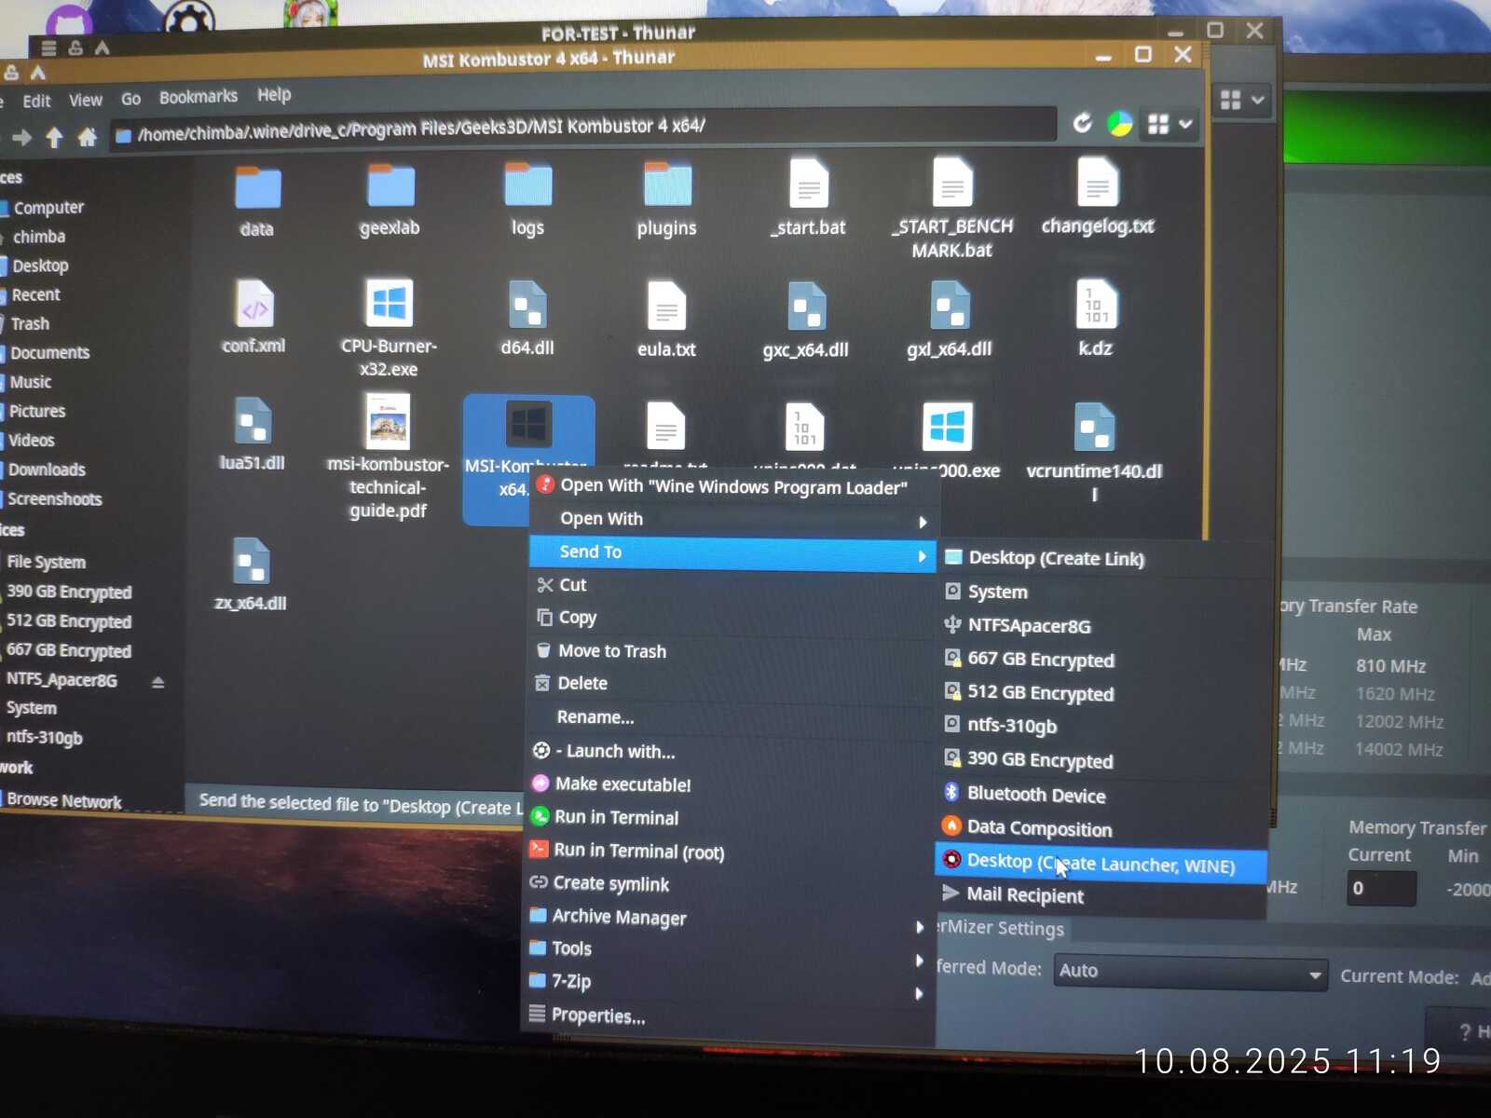Send to Data Composition
Image resolution: width=1491 pixels, height=1118 pixels.
1101,828
